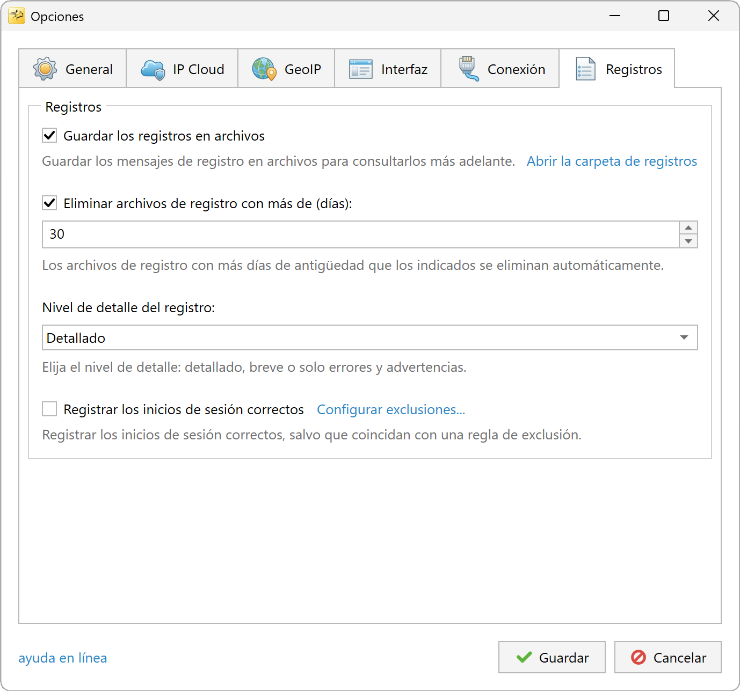Image resolution: width=740 pixels, height=691 pixels.
Task: Click inside the days field showing 30
Action: (360, 234)
